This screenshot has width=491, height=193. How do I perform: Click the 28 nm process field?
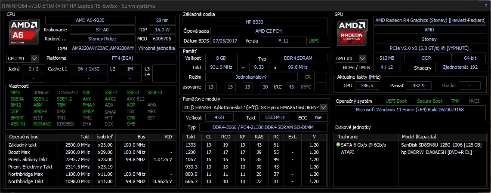pos(162,20)
